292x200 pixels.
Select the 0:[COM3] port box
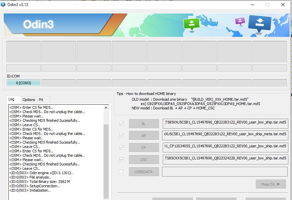[23, 83]
